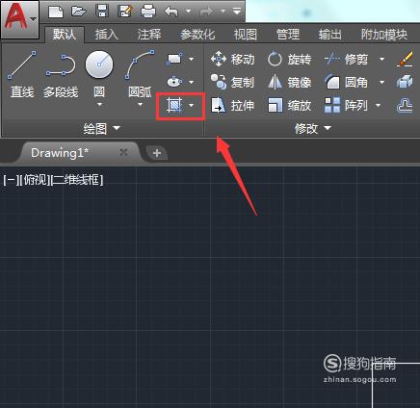The image size is (420, 408).
Task: Click the 旋转 rotate tool
Action: coord(289,59)
